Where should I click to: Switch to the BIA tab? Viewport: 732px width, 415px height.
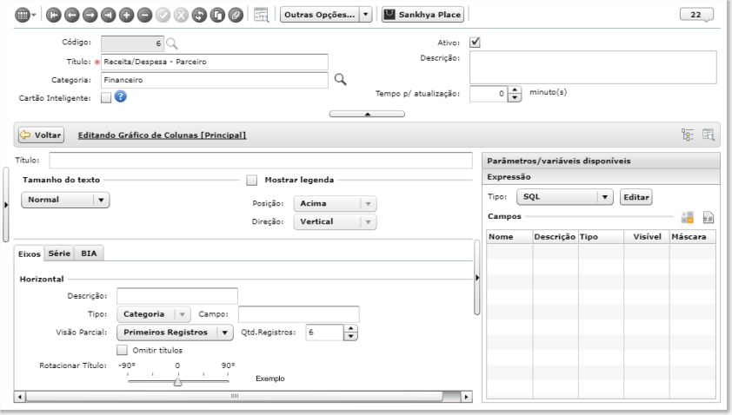89,254
